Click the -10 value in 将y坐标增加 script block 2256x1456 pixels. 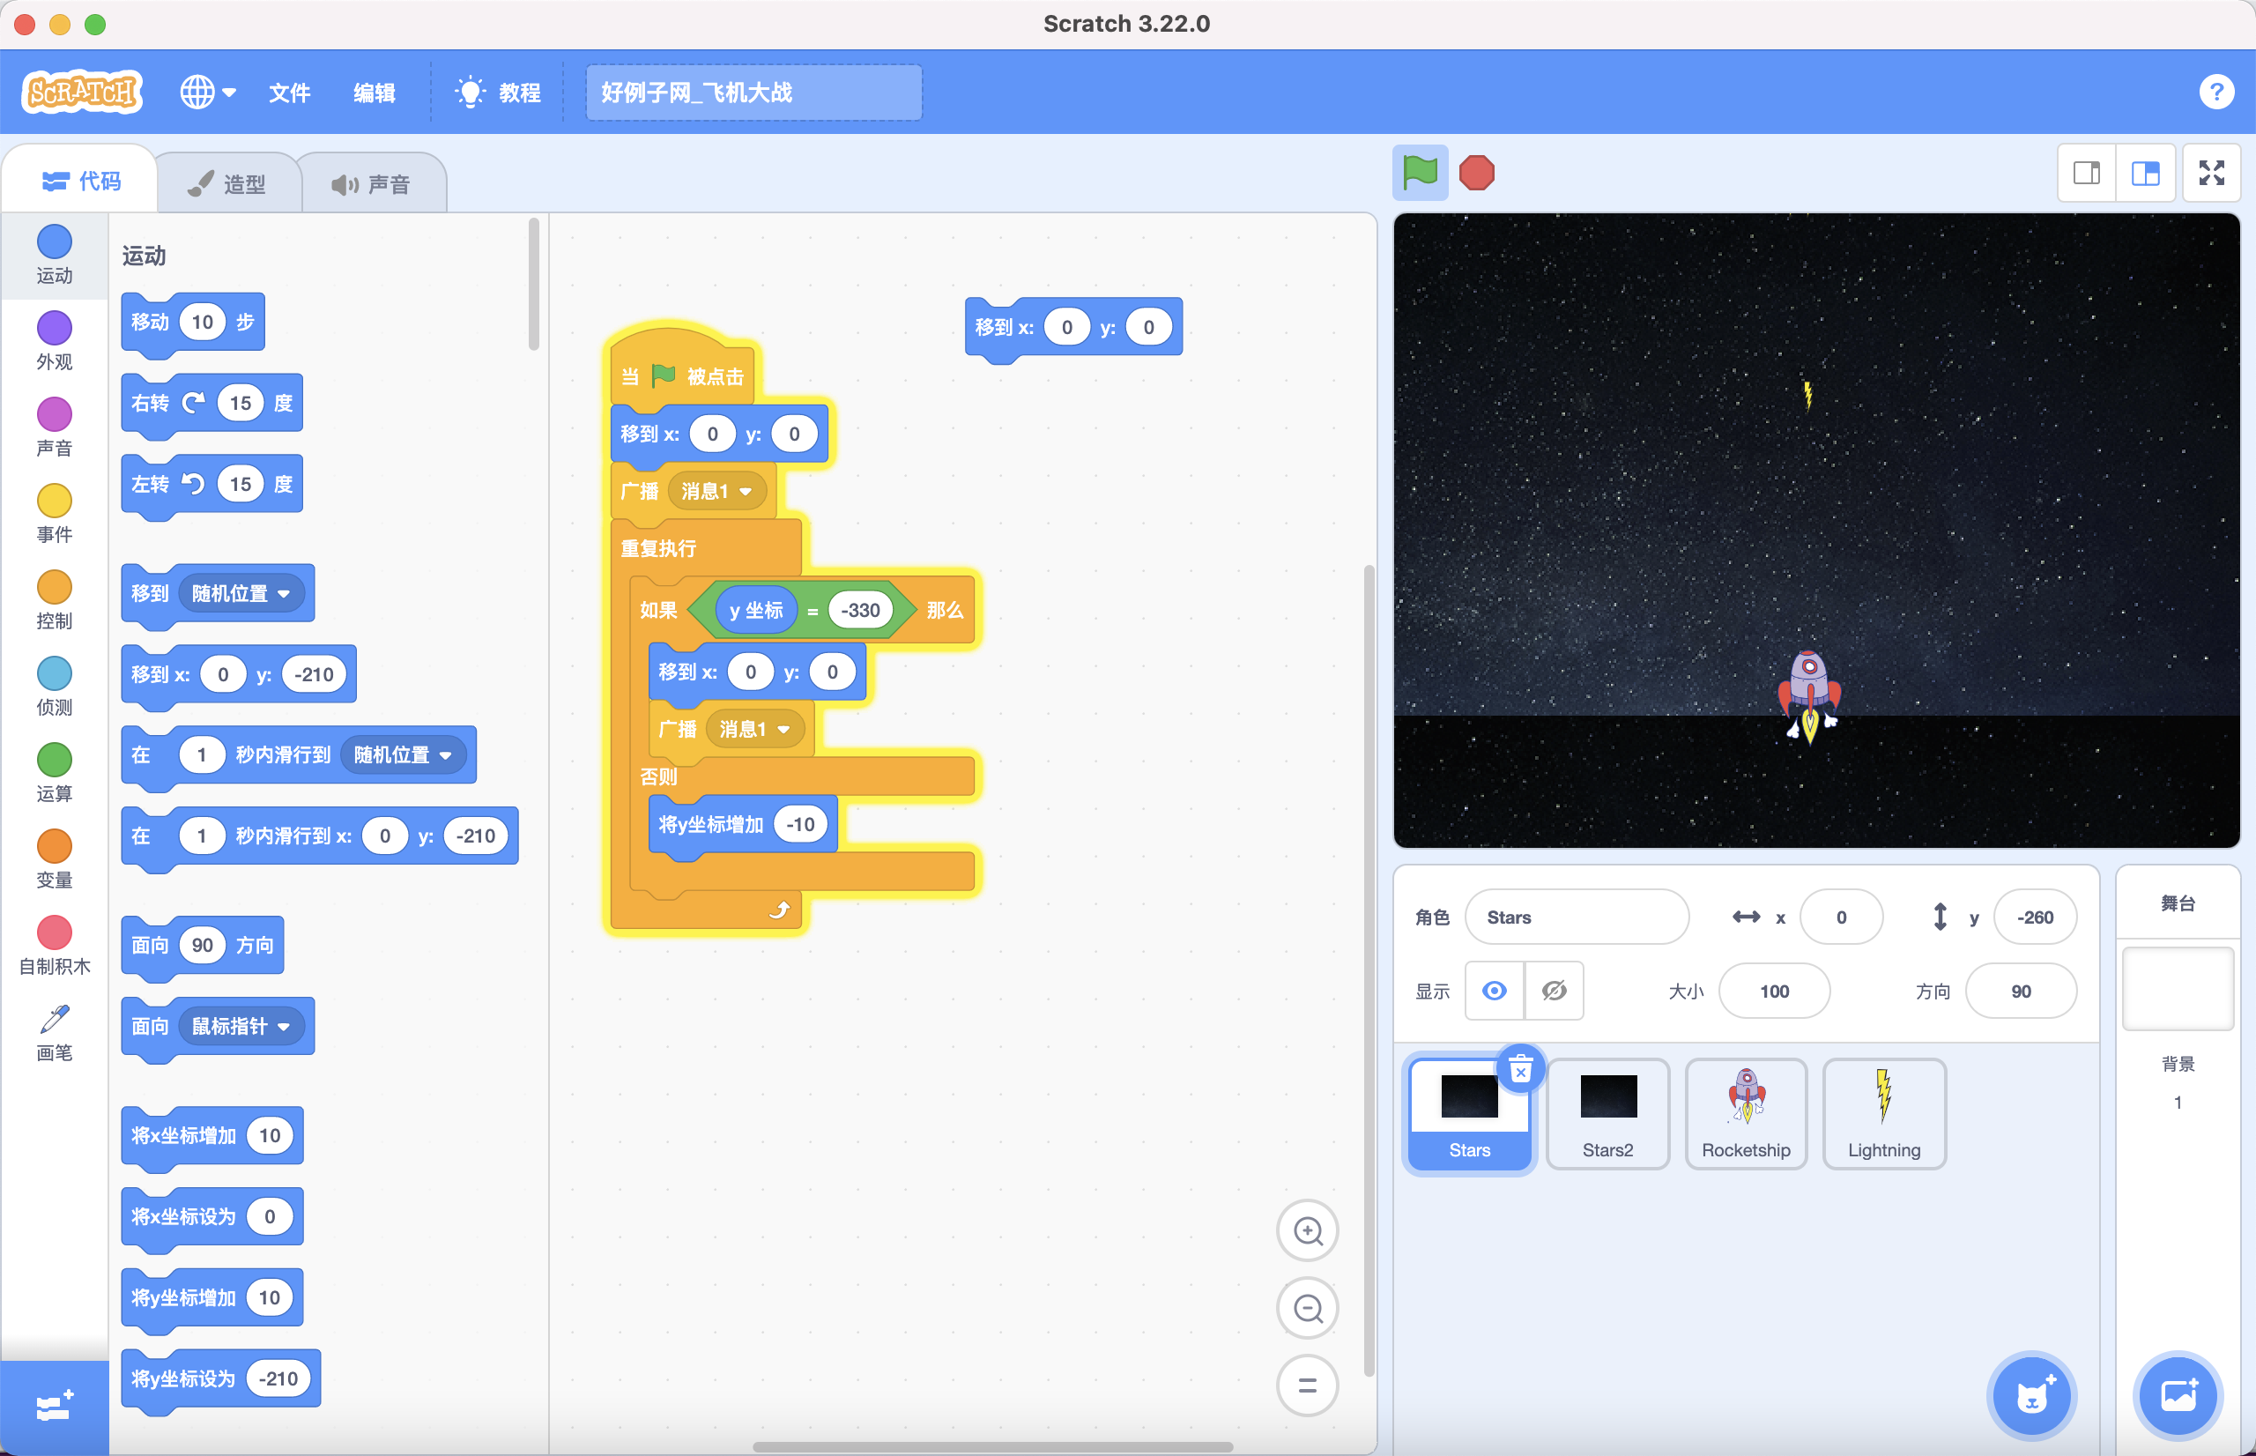pyautogui.click(x=799, y=824)
